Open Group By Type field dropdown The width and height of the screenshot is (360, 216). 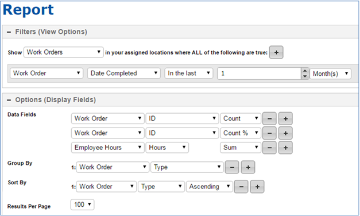click(x=187, y=167)
